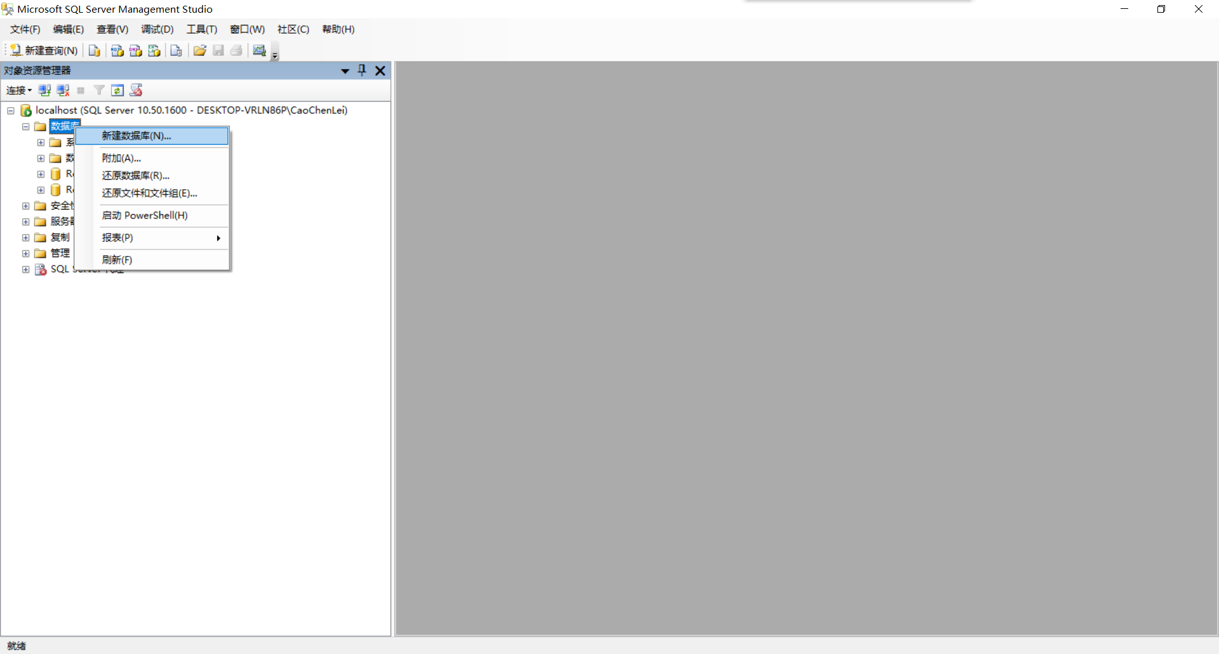Collapse the 数据库 folder node
This screenshot has height=654, width=1219.
pos(26,126)
